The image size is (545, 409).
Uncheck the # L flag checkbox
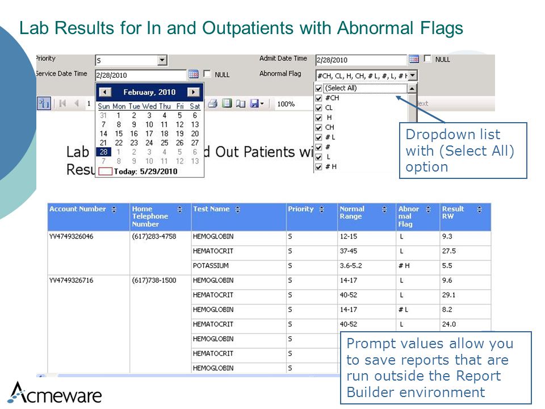318,137
